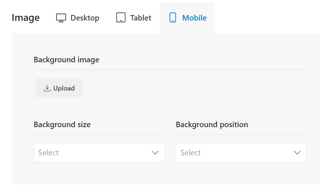Click the Desktop monitor icon

[x=61, y=18]
